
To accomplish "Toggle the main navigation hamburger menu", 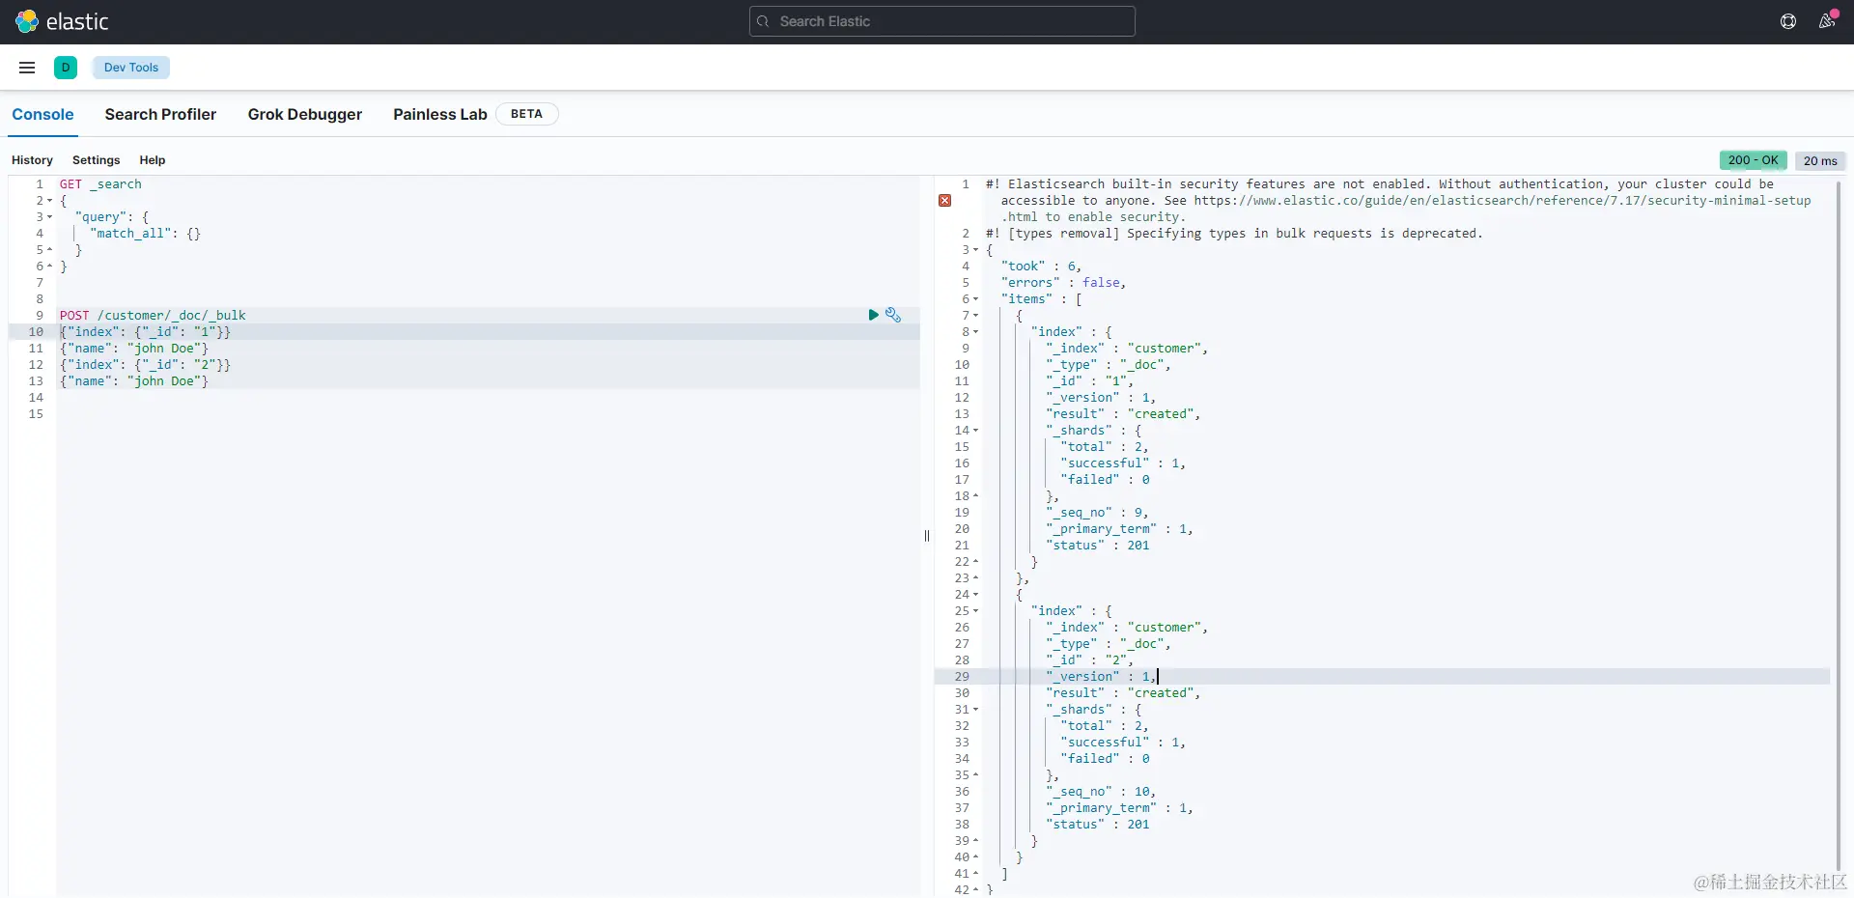I will click(x=27, y=68).
